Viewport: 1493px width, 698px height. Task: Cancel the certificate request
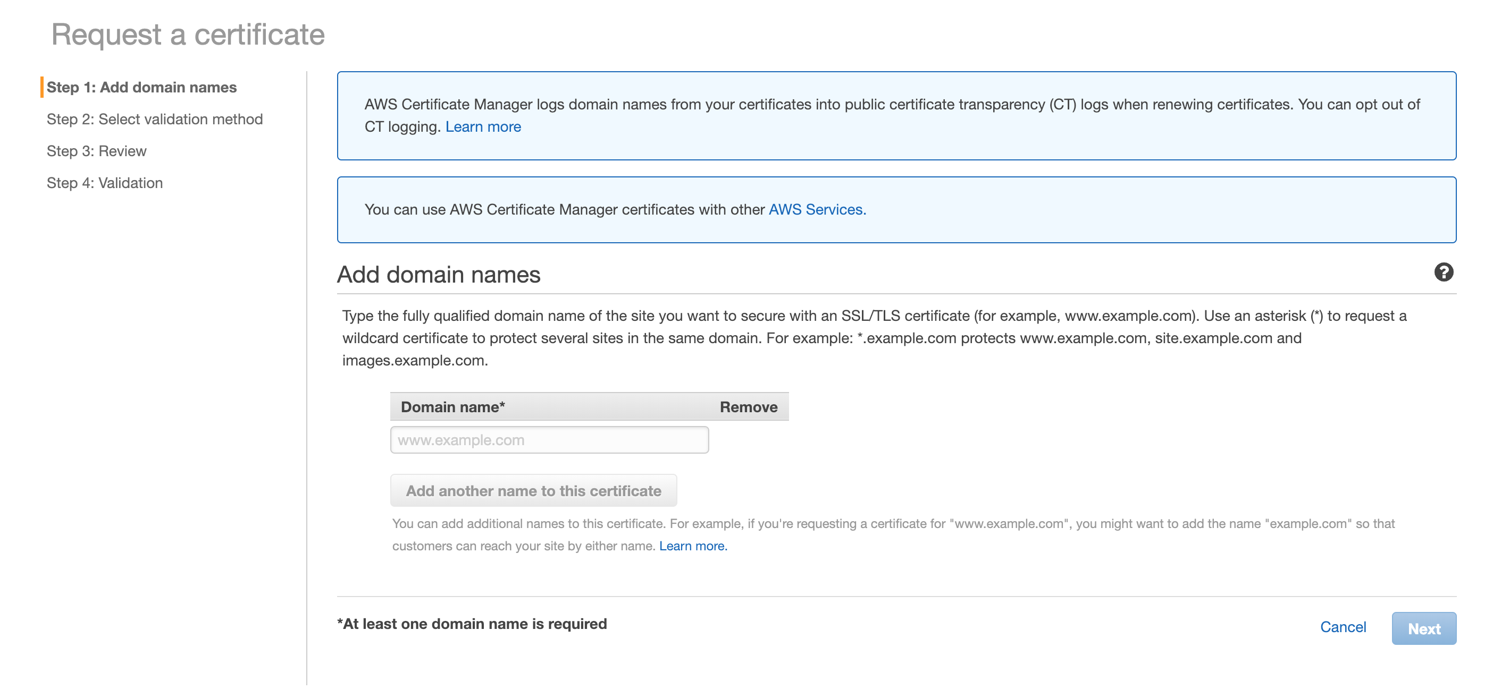1343,627
